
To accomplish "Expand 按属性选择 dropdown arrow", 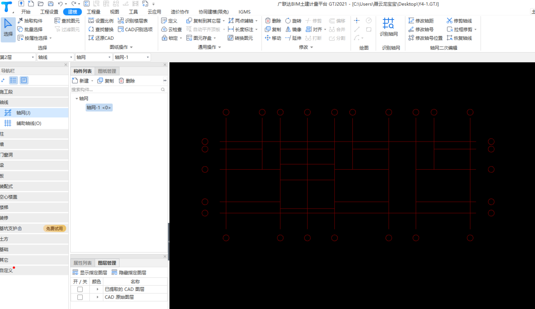I will click(51, 38).
